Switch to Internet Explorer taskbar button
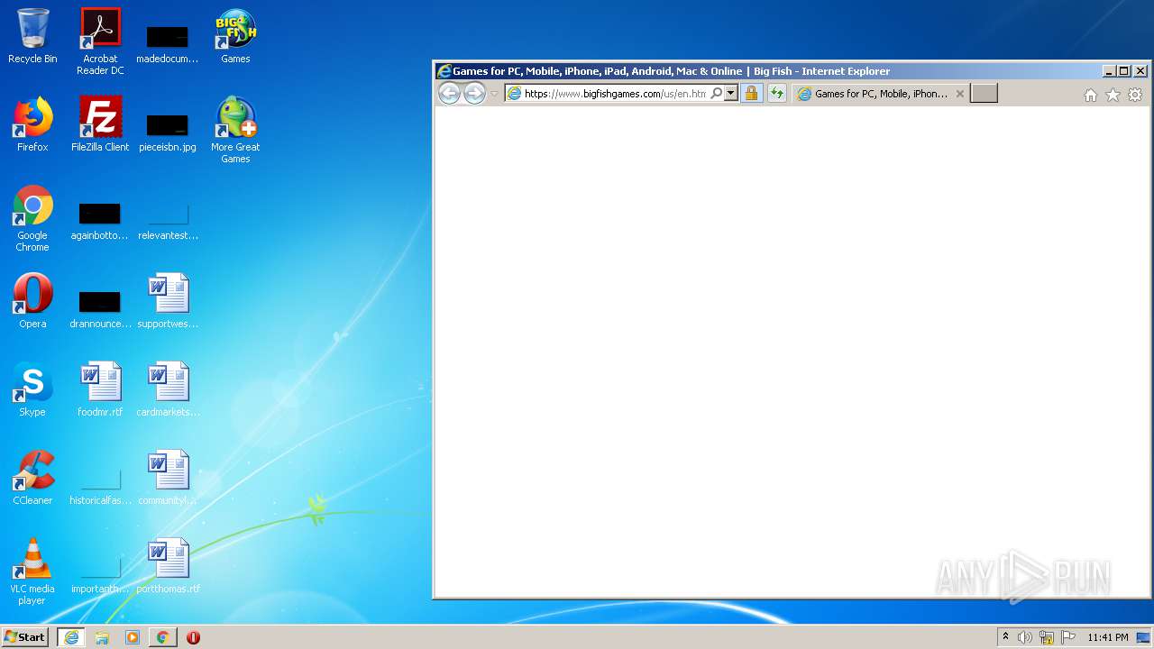The height and width of the screenshot is (649, 1154). (x=71, y=637)
